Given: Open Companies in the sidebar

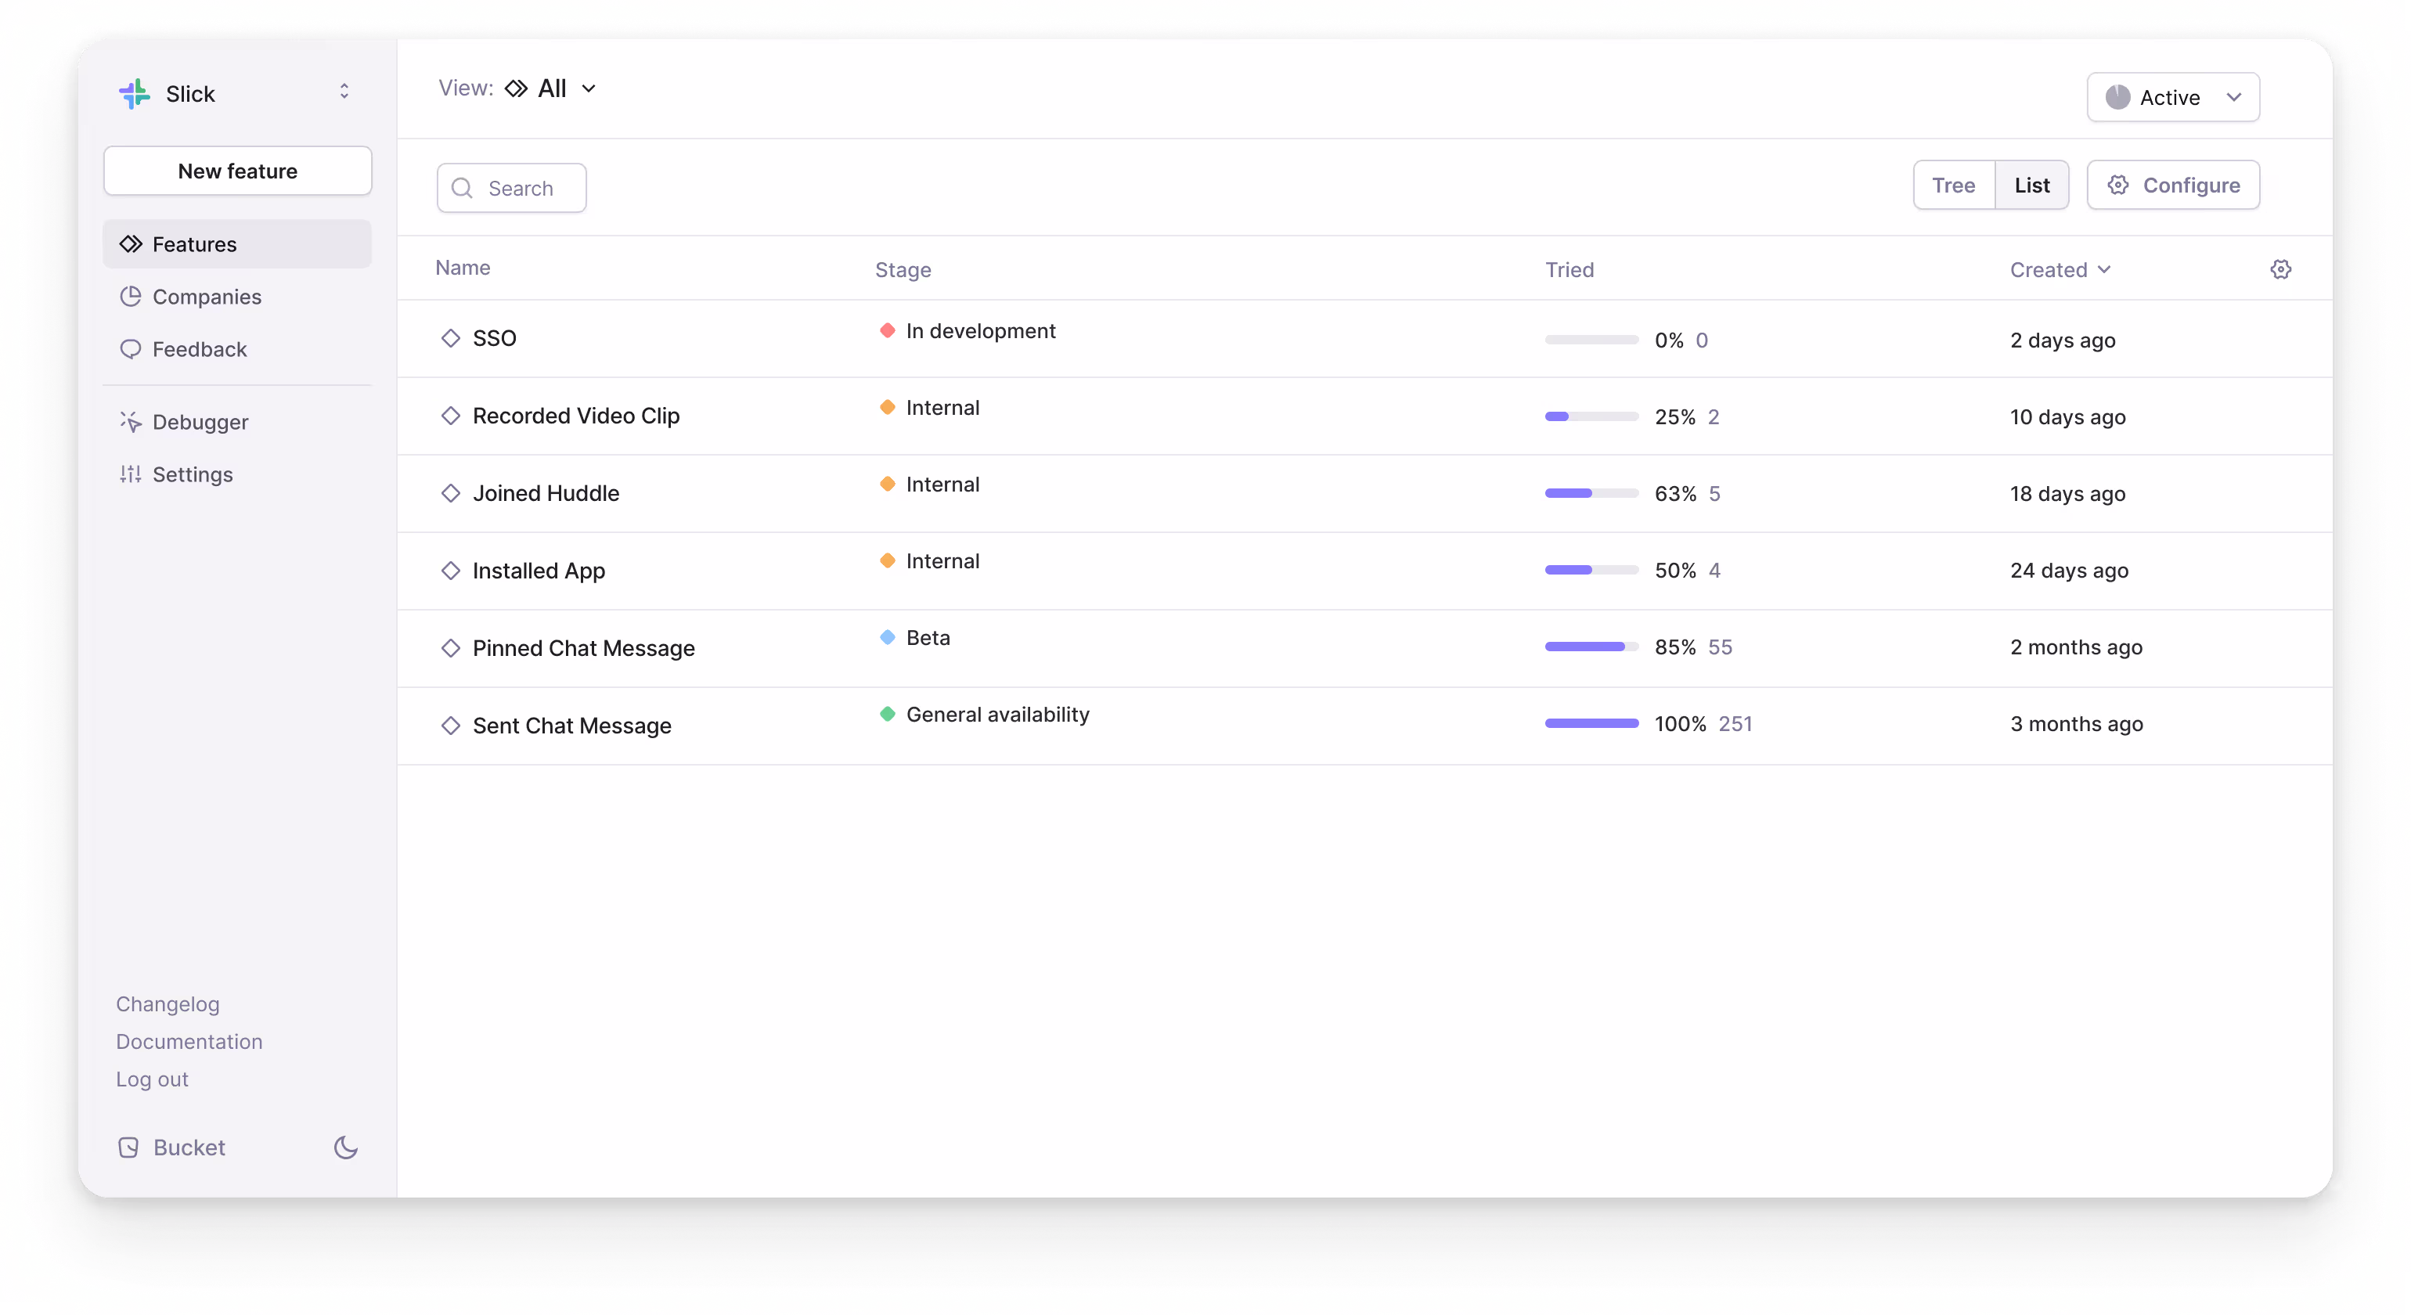Looking at the screenshot, I should click(238, 297).
